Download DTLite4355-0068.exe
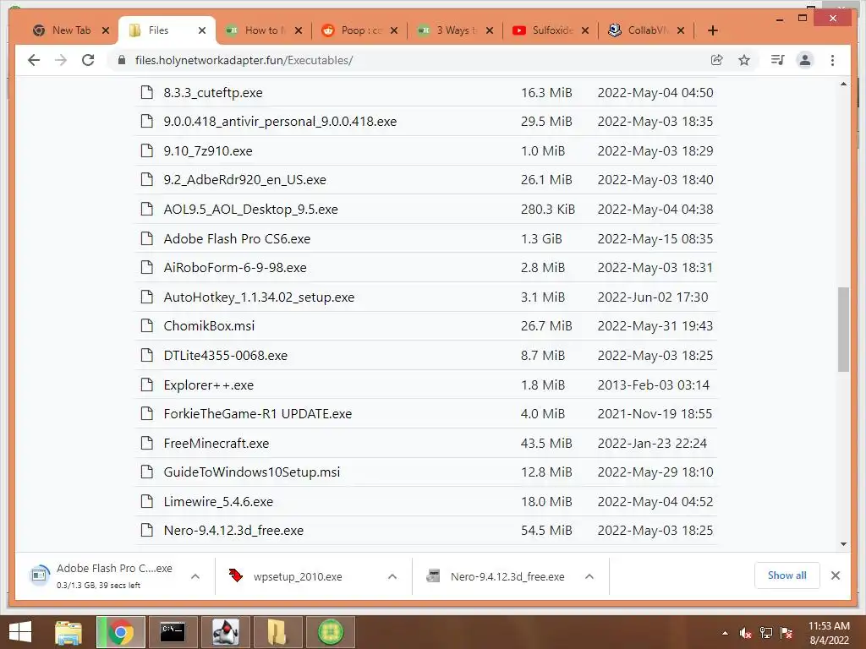 pos(225,356)
